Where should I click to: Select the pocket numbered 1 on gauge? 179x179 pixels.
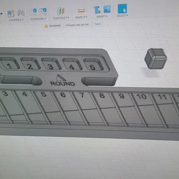(x=9, y=64)
